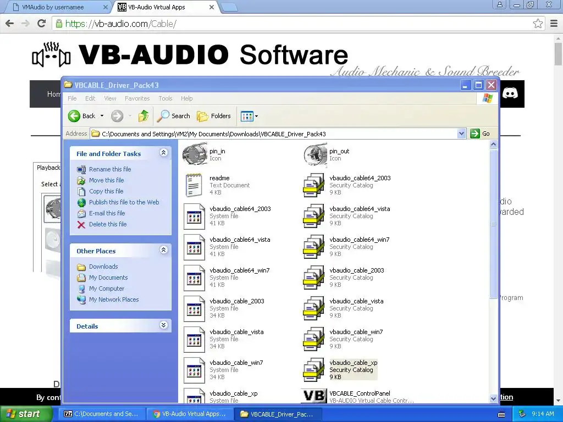Open the readme text document icon
The image size is (563, 422).
pos(194,185)
